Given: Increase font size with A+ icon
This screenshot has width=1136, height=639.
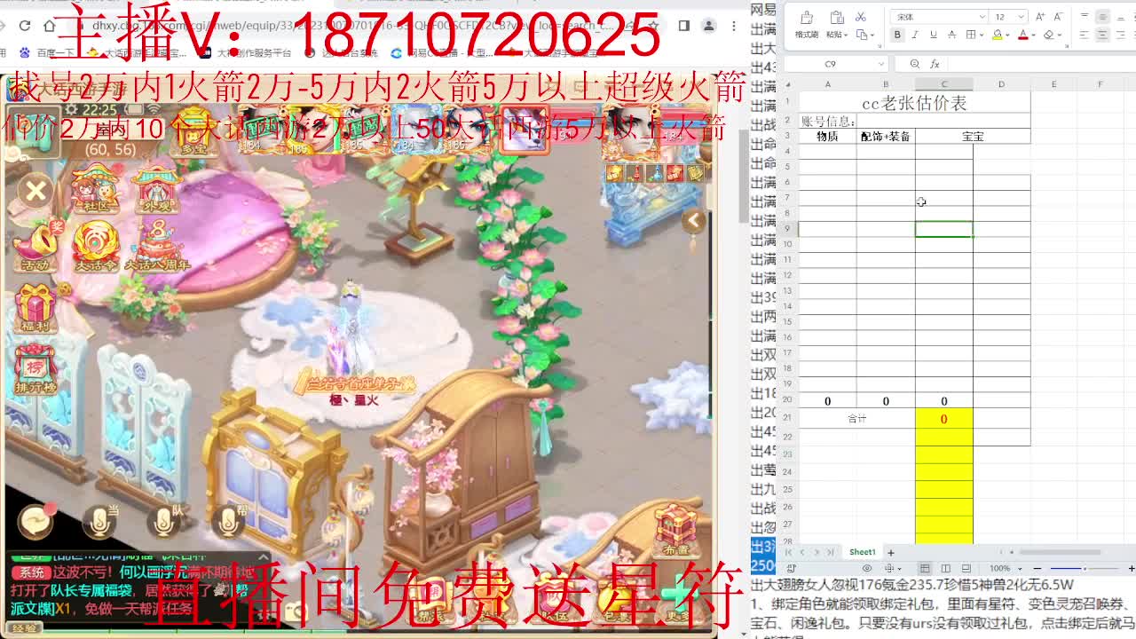Looking at the screenshot, I should pyautogui.click(x=1040, y=17).
